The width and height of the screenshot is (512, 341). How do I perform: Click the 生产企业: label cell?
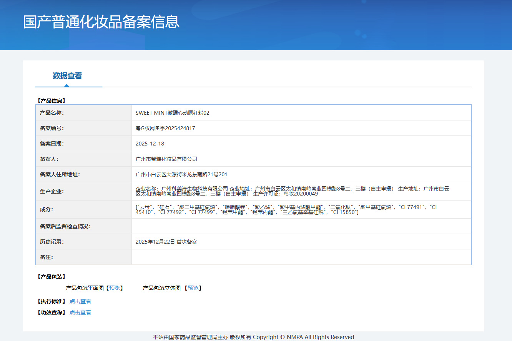(x=84, y=191)
